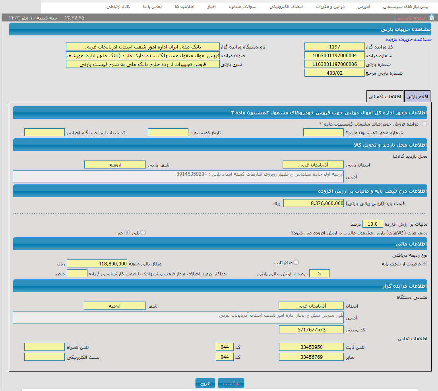Viewport: 438px width, 391px height.
Task: Open the مشاهده جزییات مزایده link
Action: point(408,39)
